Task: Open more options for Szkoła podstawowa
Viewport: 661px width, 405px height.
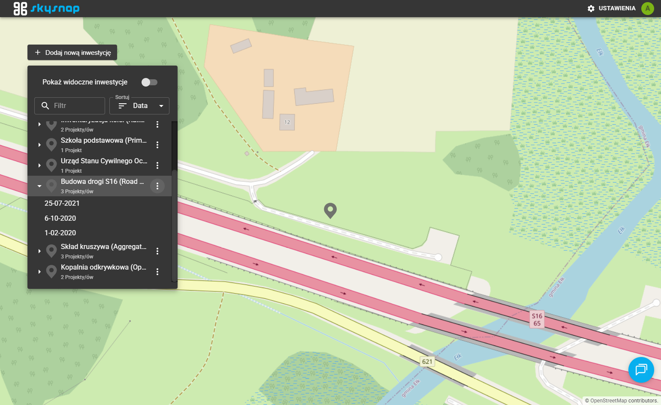Action: (x=157, y=145)
